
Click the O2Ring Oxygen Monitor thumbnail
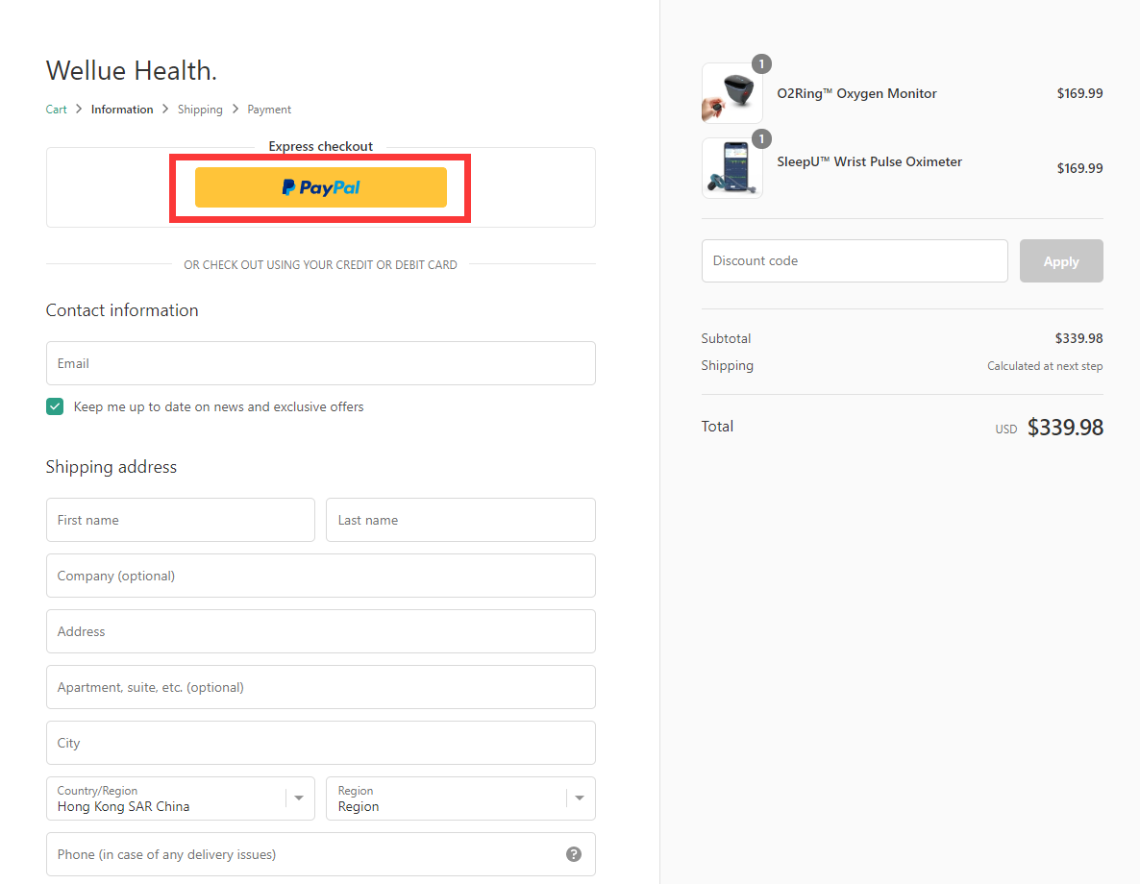pyautogui.click(x=732, y=93)
